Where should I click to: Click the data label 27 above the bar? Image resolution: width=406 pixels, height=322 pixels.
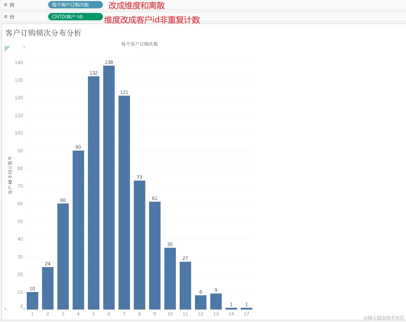[x=185, y=258]
